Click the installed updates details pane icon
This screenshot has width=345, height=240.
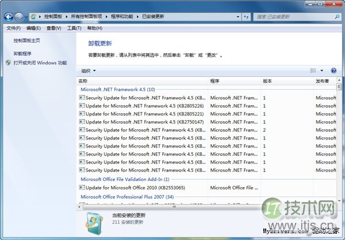[x=94, y=223]
